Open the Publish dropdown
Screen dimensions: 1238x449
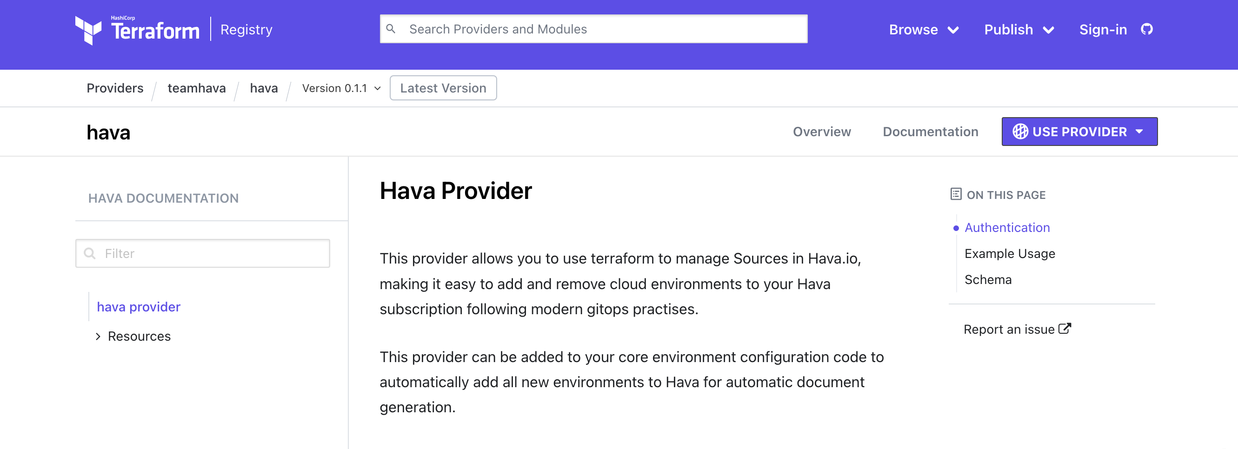coord(1018,29)
